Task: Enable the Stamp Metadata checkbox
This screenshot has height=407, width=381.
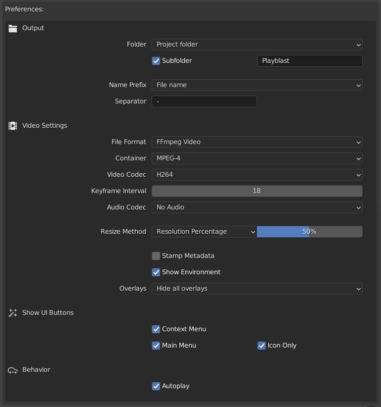Action: (x=156, y=256)
